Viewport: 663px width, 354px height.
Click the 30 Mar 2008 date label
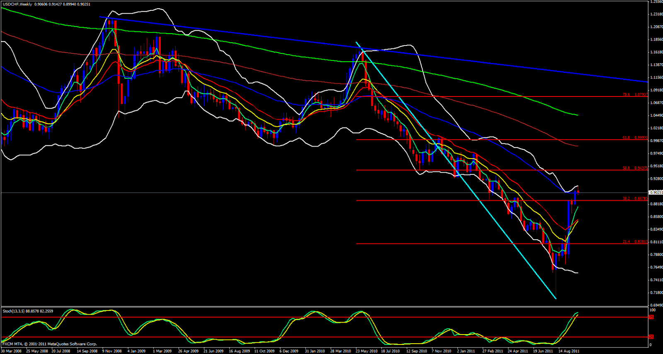coord(11,351)
